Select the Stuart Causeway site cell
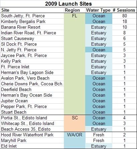Viewport: 137px width, 149px height. click(32, 38)
